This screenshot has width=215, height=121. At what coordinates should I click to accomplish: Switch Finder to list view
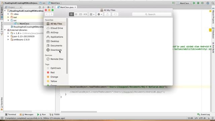pyautogui.click(x=76, y=14)
